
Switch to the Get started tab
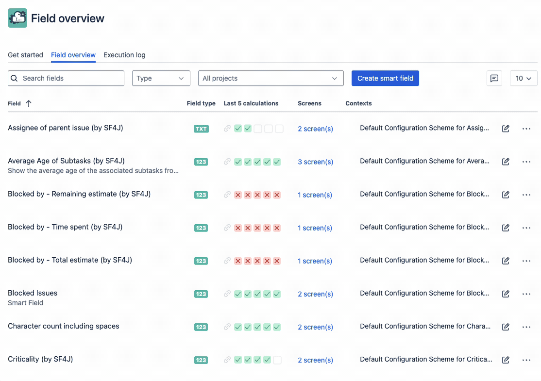click(25, 55)
